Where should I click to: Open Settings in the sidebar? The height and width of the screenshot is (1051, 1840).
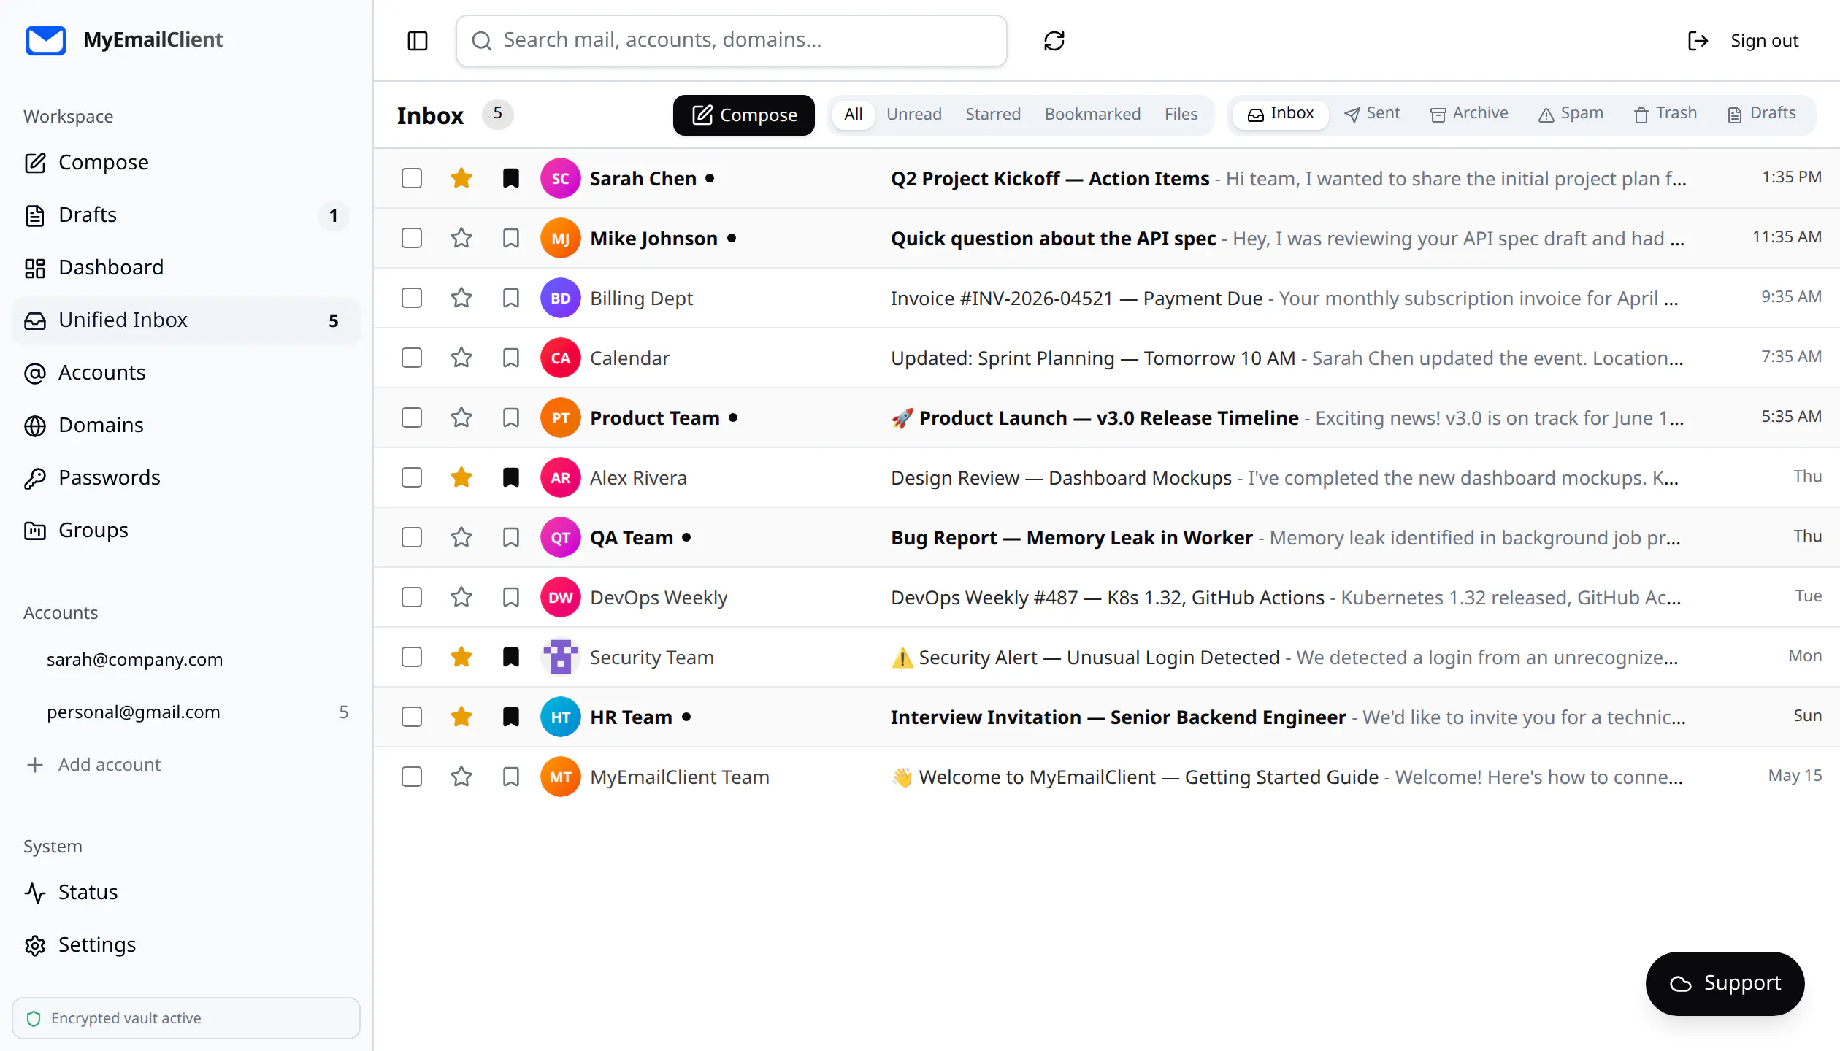185,944
